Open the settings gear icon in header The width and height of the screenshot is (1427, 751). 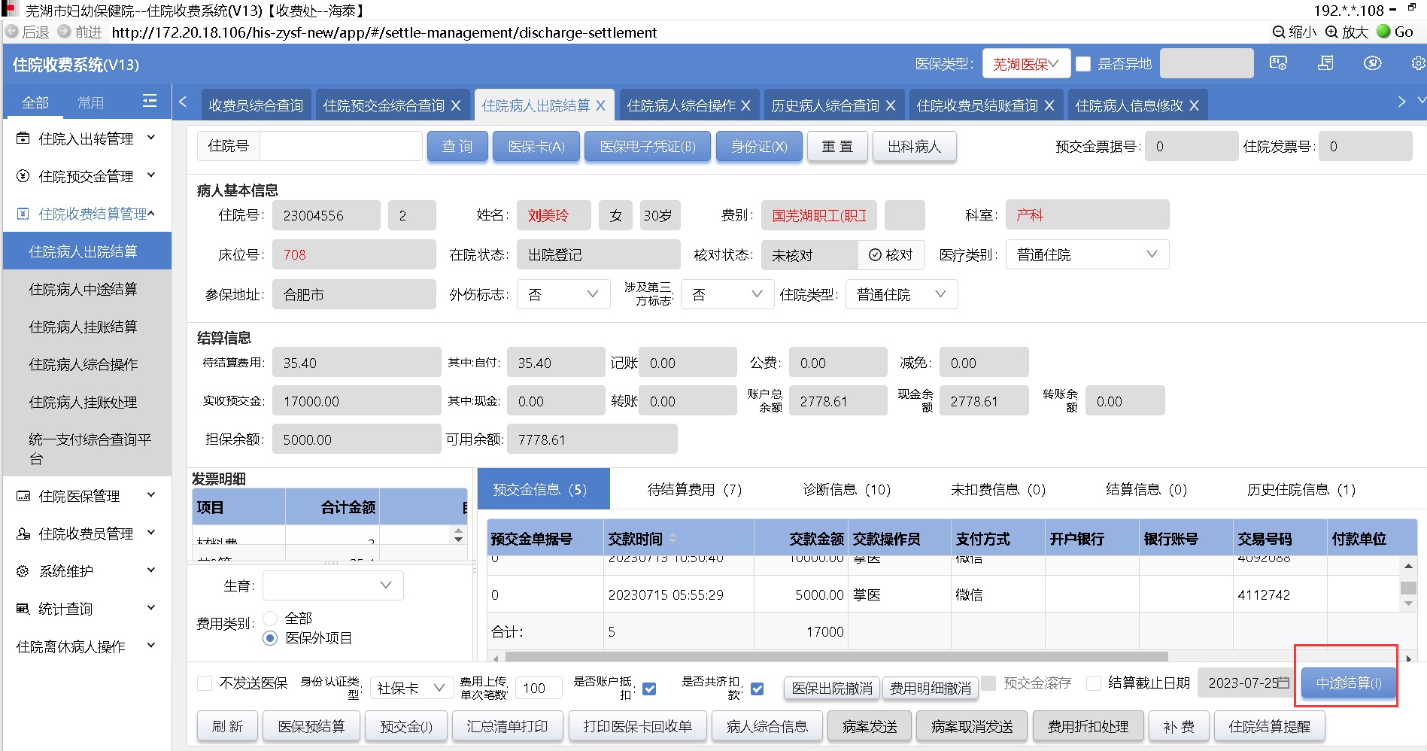pyautogui.click(x=1418, y=63)
